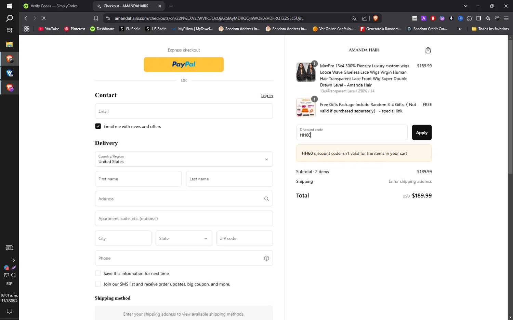Image resolution: width=513 pixels, height=320 pixels.
Task: Click the Log in link
Action: (x=267, y=96)
